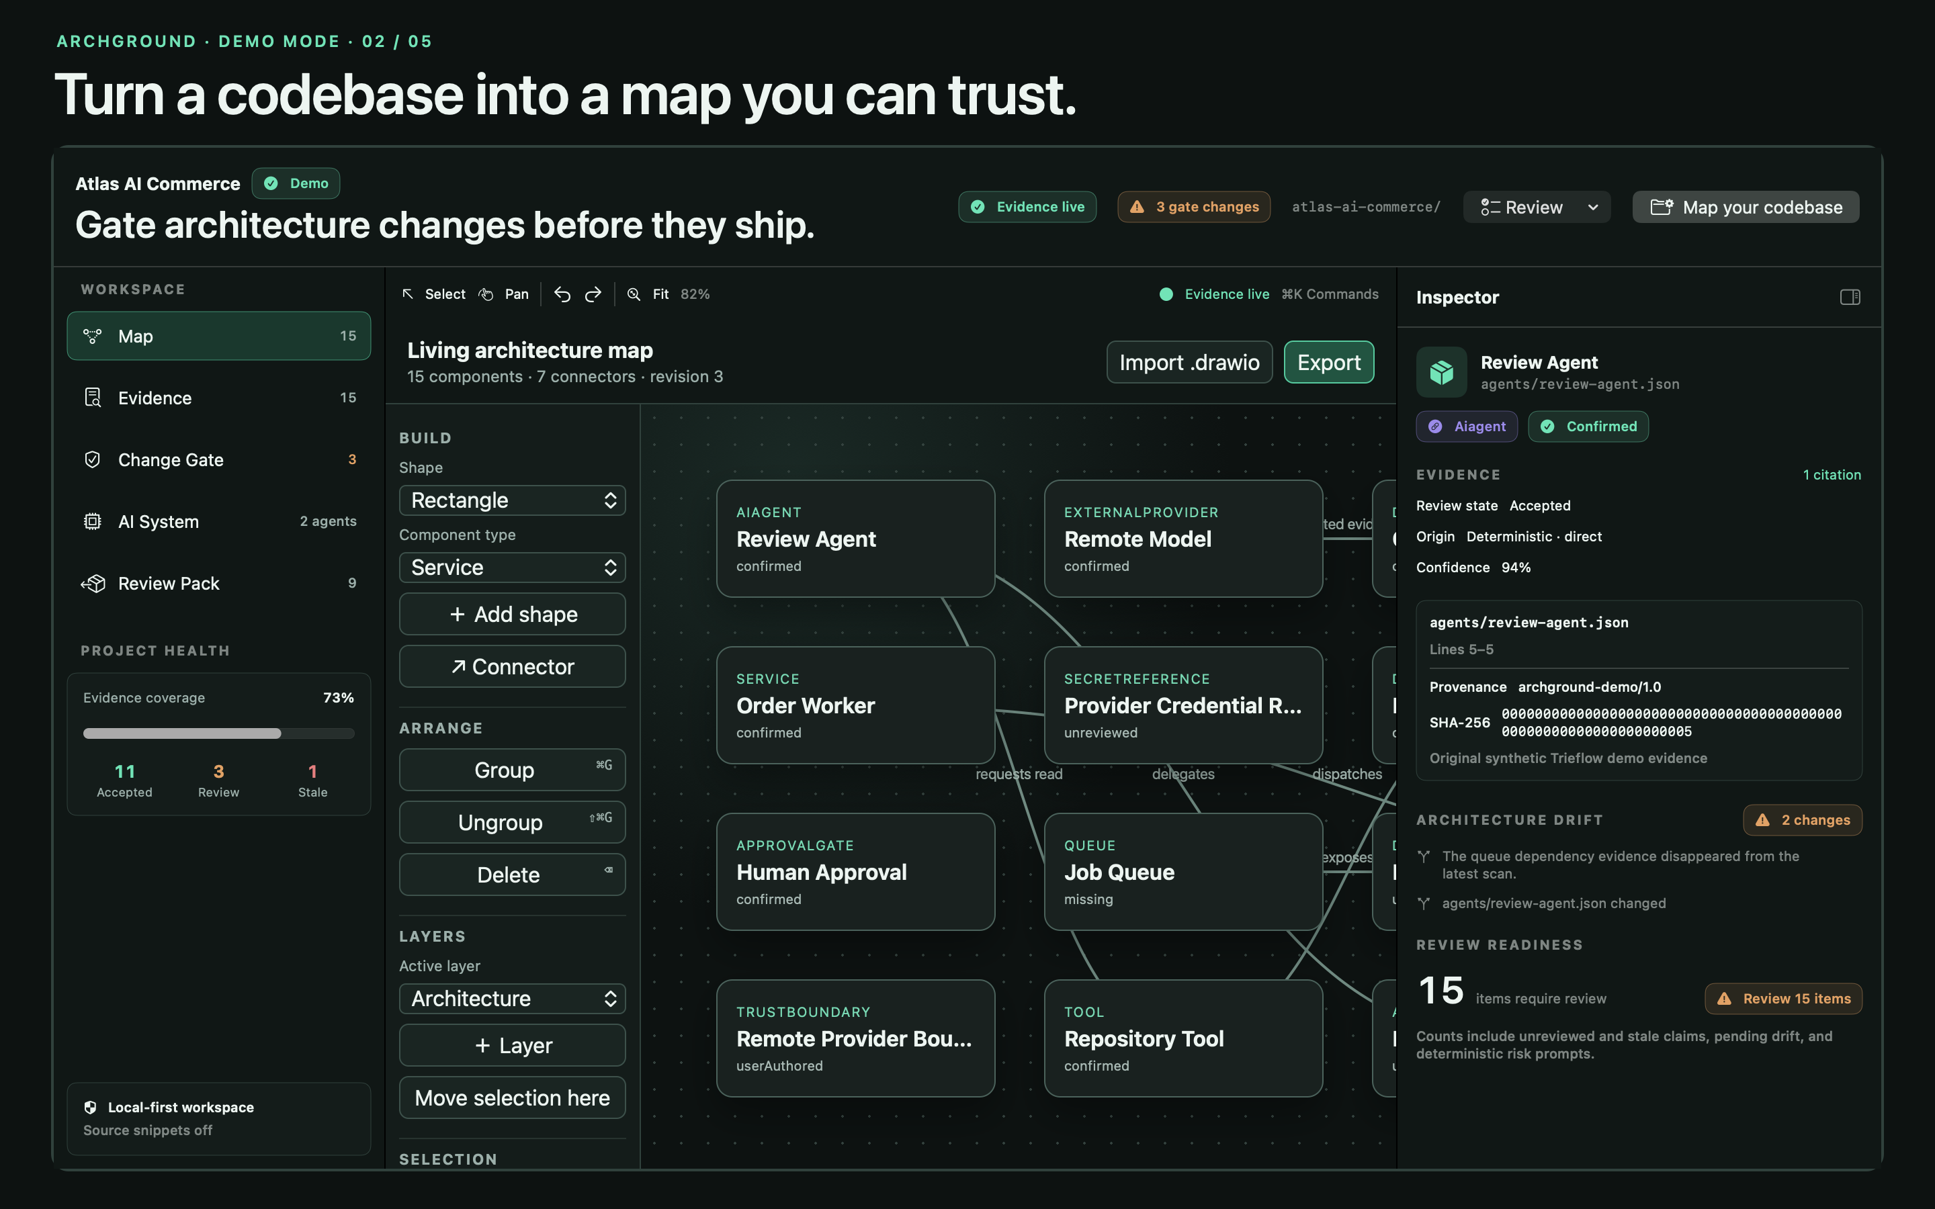Click the Review Pack box icon in the sidebar
Viewport: 1935px width, 1209px height.
point(93,583)
